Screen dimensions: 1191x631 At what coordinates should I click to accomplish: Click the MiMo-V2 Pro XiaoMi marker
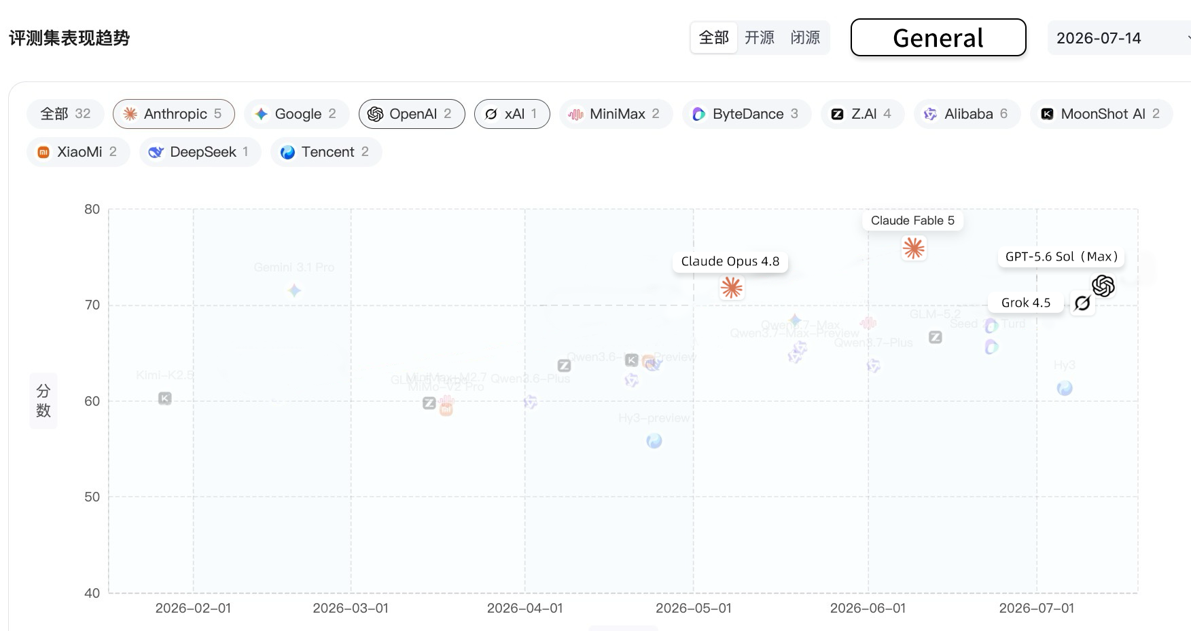446,409
